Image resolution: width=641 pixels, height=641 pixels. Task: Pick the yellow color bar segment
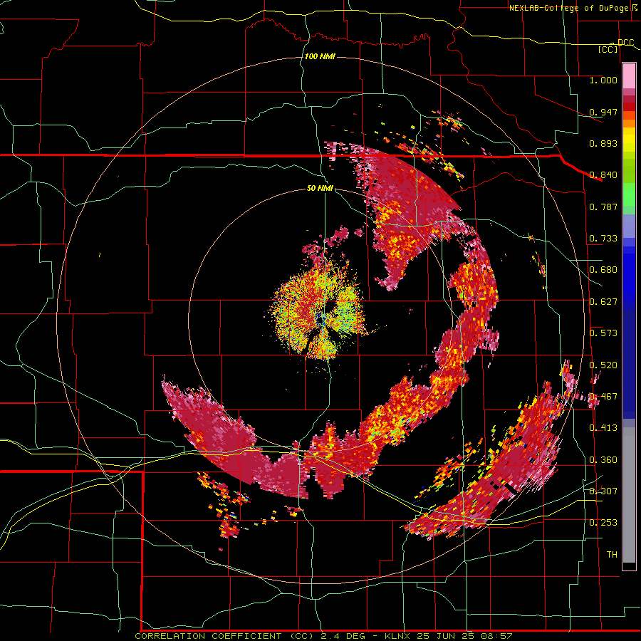(629, 140)
